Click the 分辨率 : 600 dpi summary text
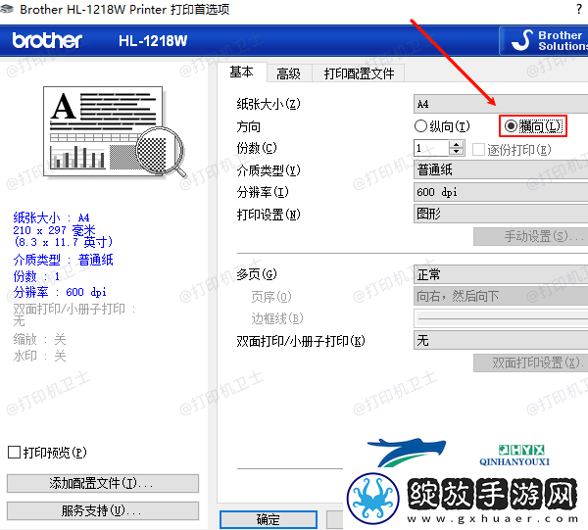The height and width of the screenshot is (530, 588). 60,292
